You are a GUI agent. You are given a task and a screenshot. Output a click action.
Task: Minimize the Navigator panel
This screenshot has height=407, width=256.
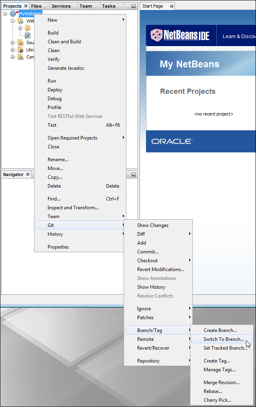(134, 175)
